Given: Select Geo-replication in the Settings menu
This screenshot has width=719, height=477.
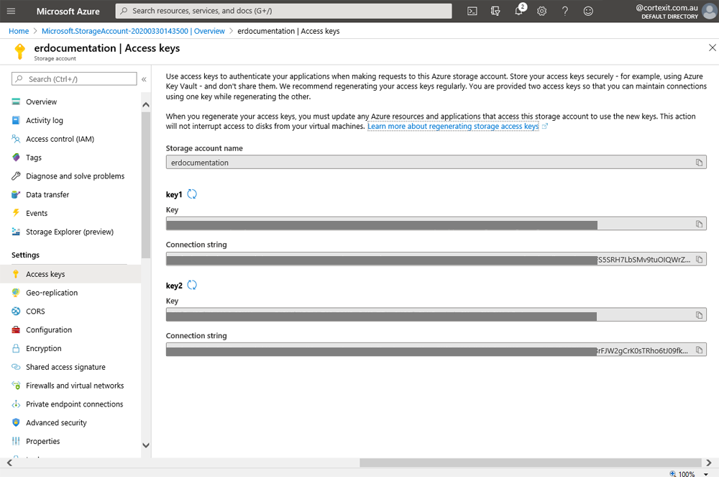Looking at the screenshot, I should (52, 293).
